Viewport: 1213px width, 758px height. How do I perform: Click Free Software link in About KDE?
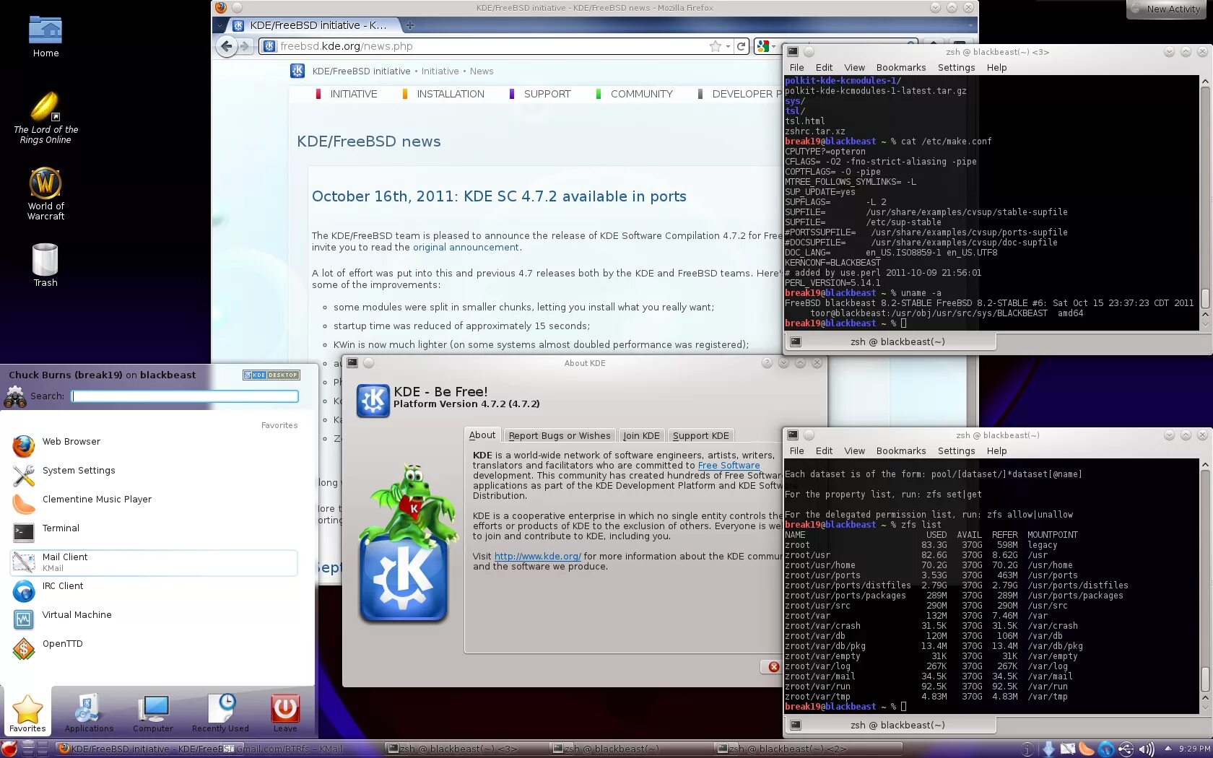pyautogui.click(x=729, y=466)
